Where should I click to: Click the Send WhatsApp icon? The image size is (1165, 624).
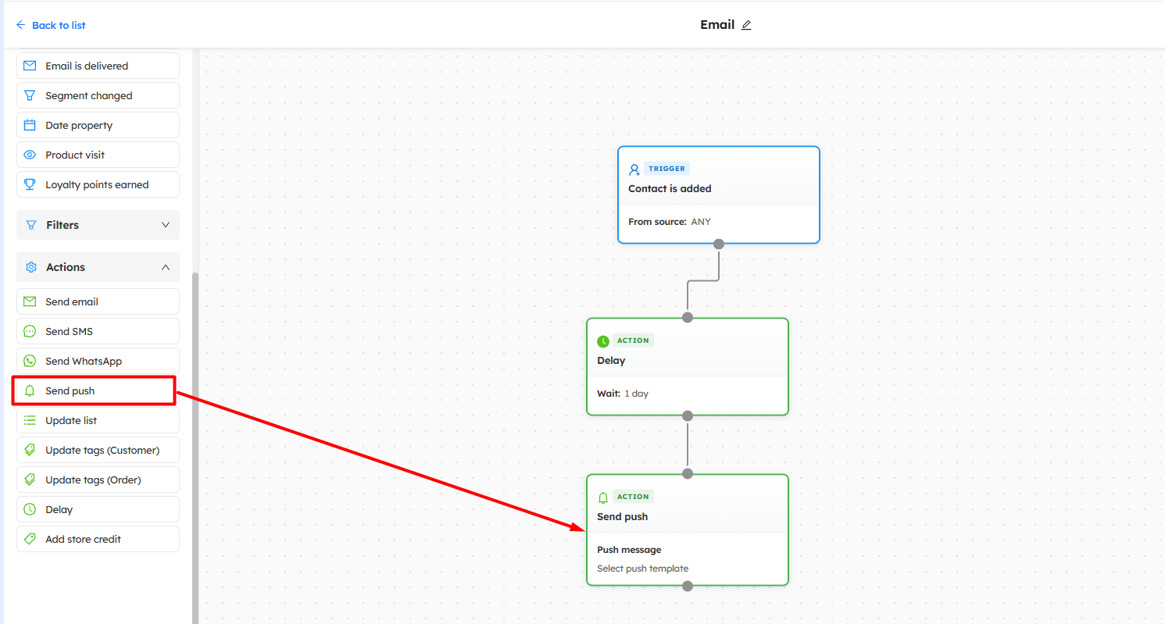click(30, 361)
